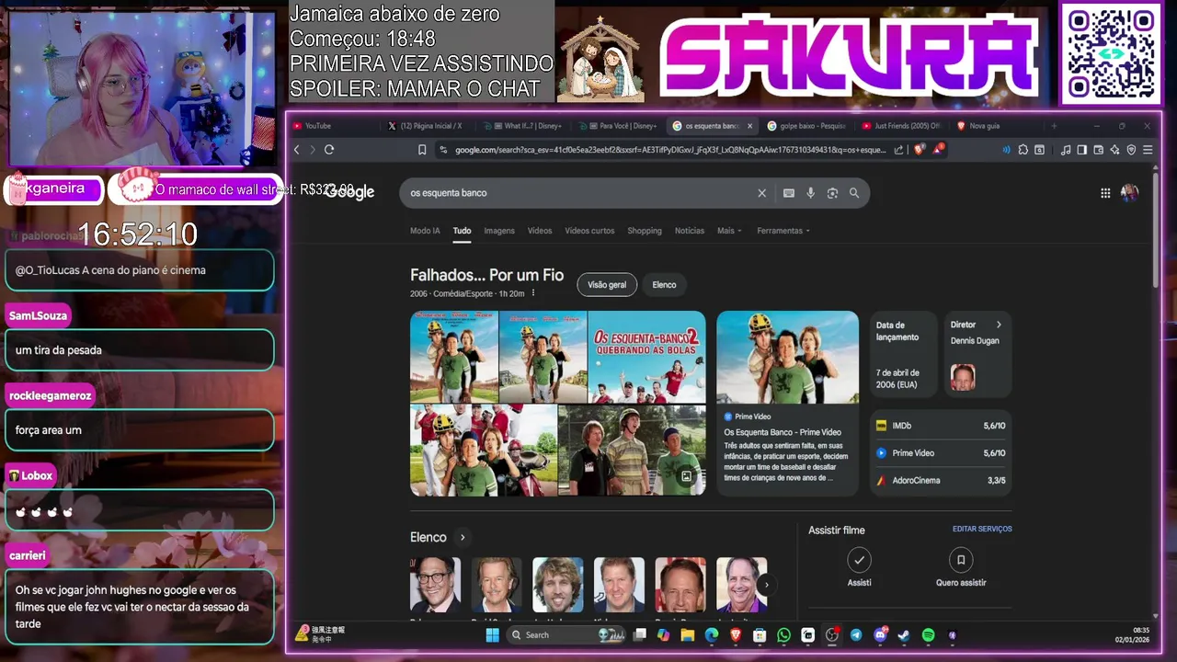Open Discord from the taskbar
1177x662 pixels.
(x=880, y=634)
